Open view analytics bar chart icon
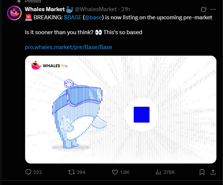Image resolution: width=223 pixels, height=185 pixels. pos(159,172)
